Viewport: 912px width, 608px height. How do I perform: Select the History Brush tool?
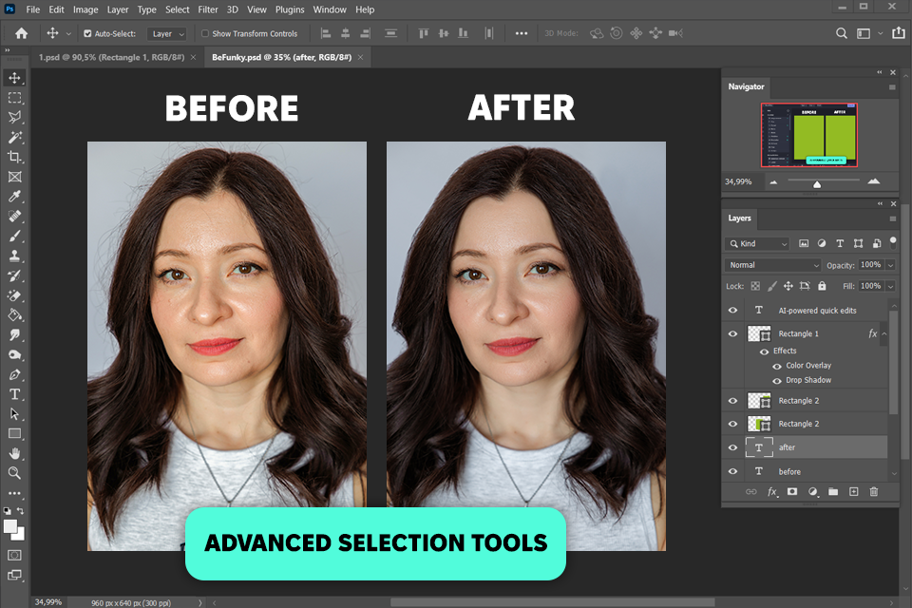coord(14,275)
